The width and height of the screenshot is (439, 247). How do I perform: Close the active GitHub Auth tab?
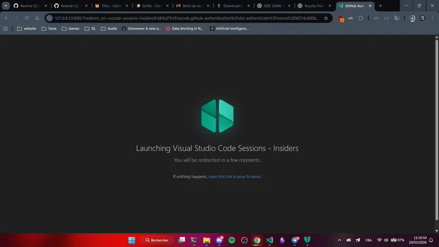click(x=370, y=6)
